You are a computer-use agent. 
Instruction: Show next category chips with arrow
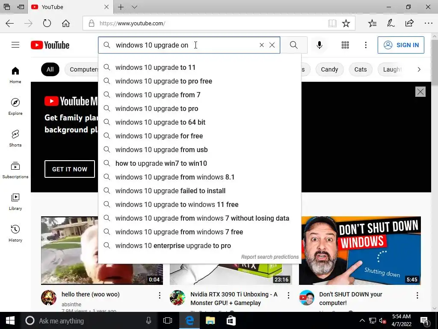pyautogui.click(x=419, y=69)
